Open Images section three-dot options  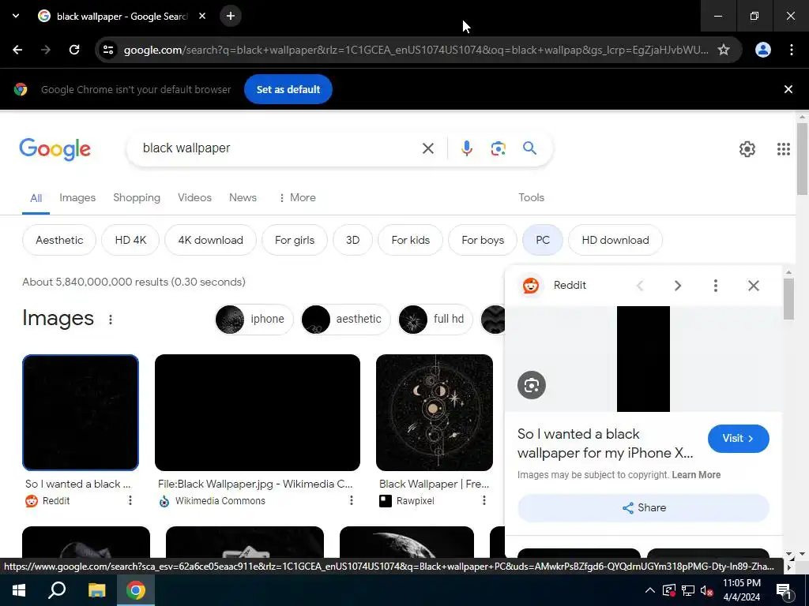tap(111, 320)
